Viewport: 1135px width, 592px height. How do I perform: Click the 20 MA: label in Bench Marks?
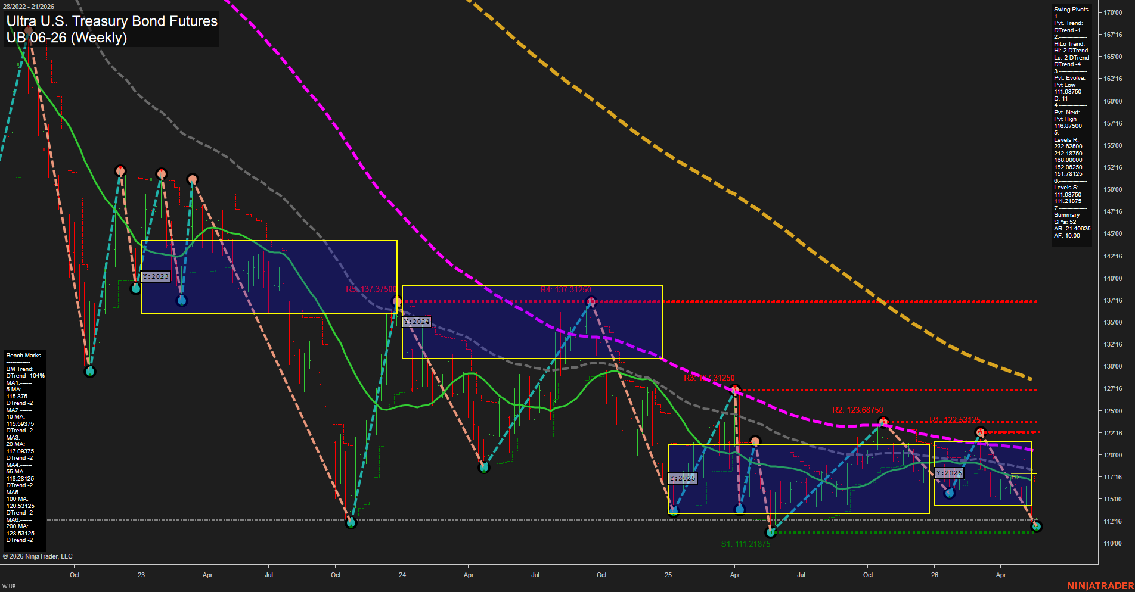[x=15, y=444]
